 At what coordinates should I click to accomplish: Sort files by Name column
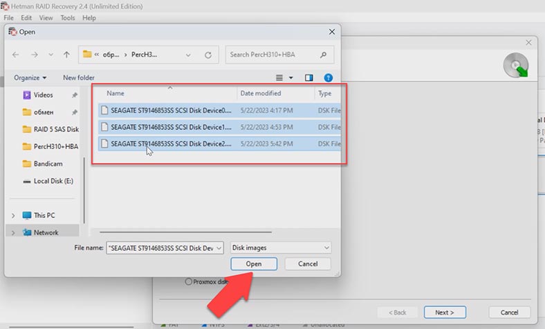116,93
